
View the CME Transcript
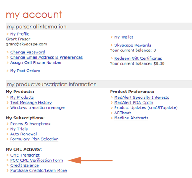(25, 155)
